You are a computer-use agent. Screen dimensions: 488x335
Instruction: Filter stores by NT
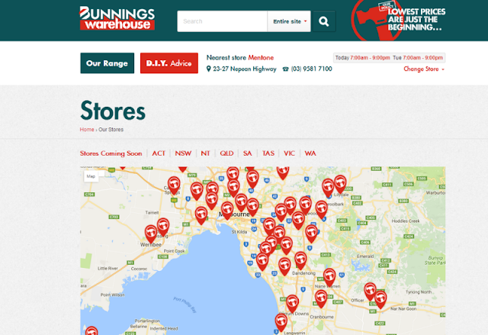tap(205, 153)
